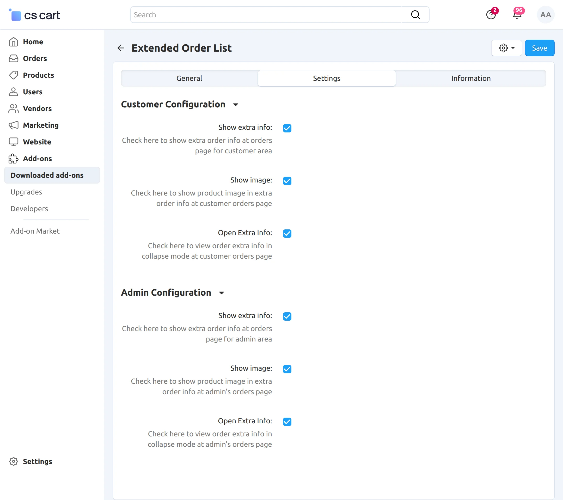The width and height of the screenshot is (563, 500).
Task: Collapse the Customer Configuration section
Action: pos(236,105)
